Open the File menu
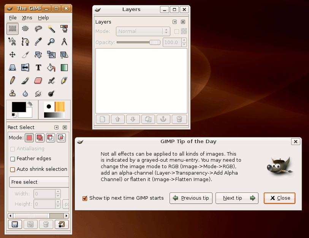Viewport: 309px width, 238px height. [x=13, y=17]
